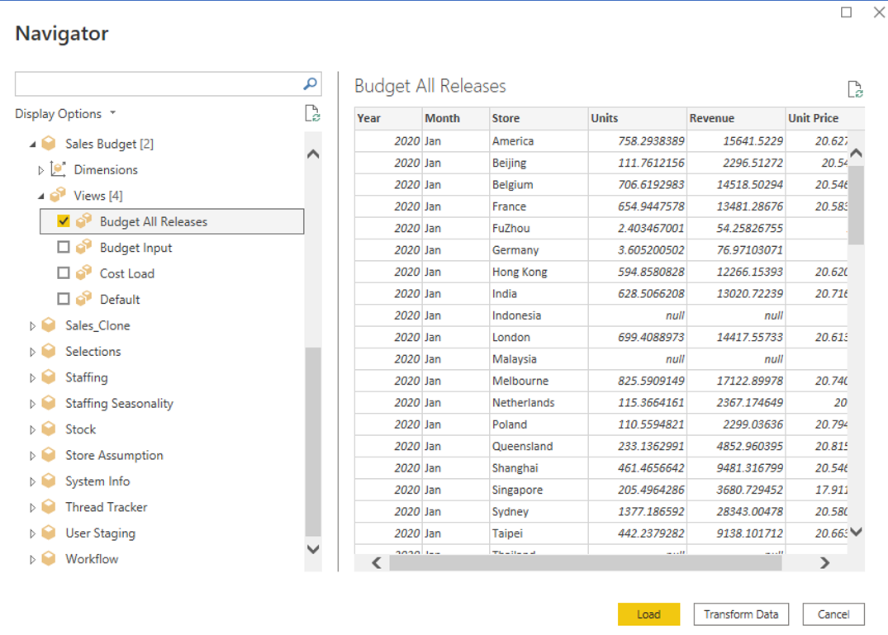This screenshot has width=888, height=635.
Task: Click the Workflow cube icon
Action: (x=50, y=558)
